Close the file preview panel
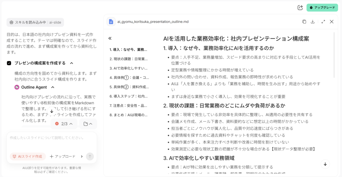 [x=332, y=22]
